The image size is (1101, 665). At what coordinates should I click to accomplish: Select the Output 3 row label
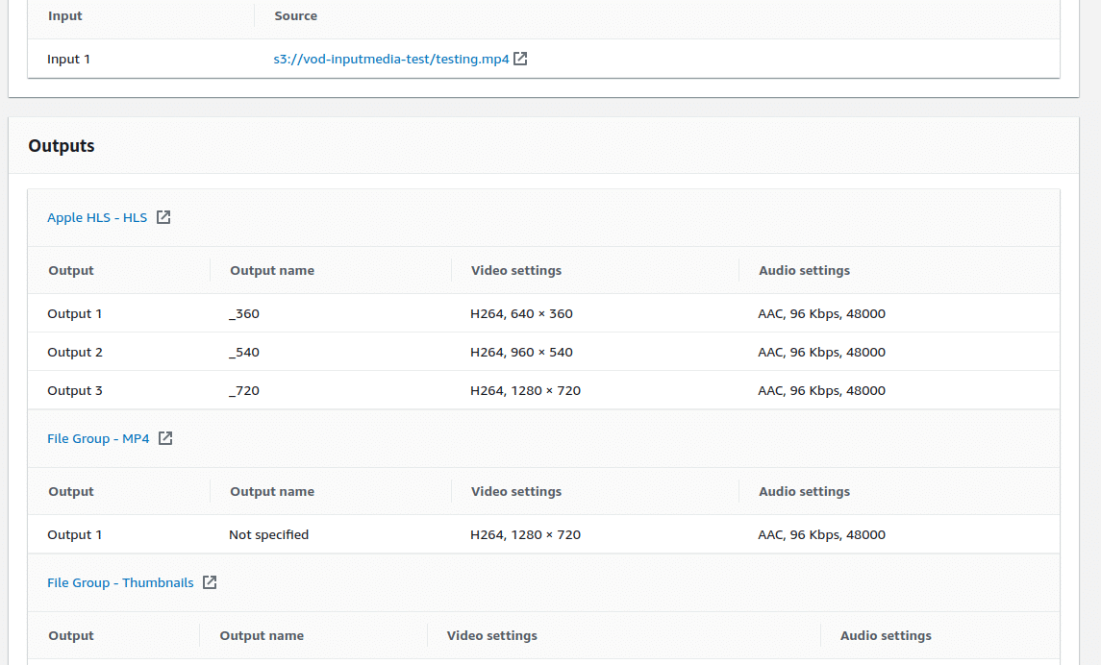click(75, 390)
